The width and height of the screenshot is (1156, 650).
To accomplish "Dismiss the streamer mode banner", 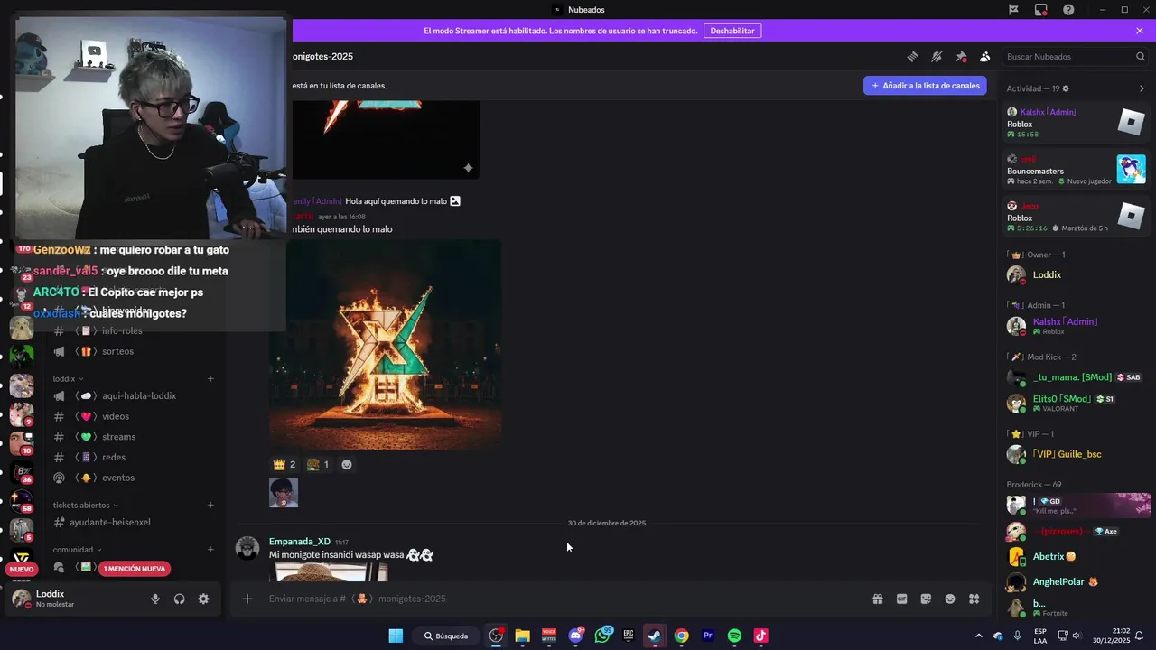I will [x=1140, y=31].
